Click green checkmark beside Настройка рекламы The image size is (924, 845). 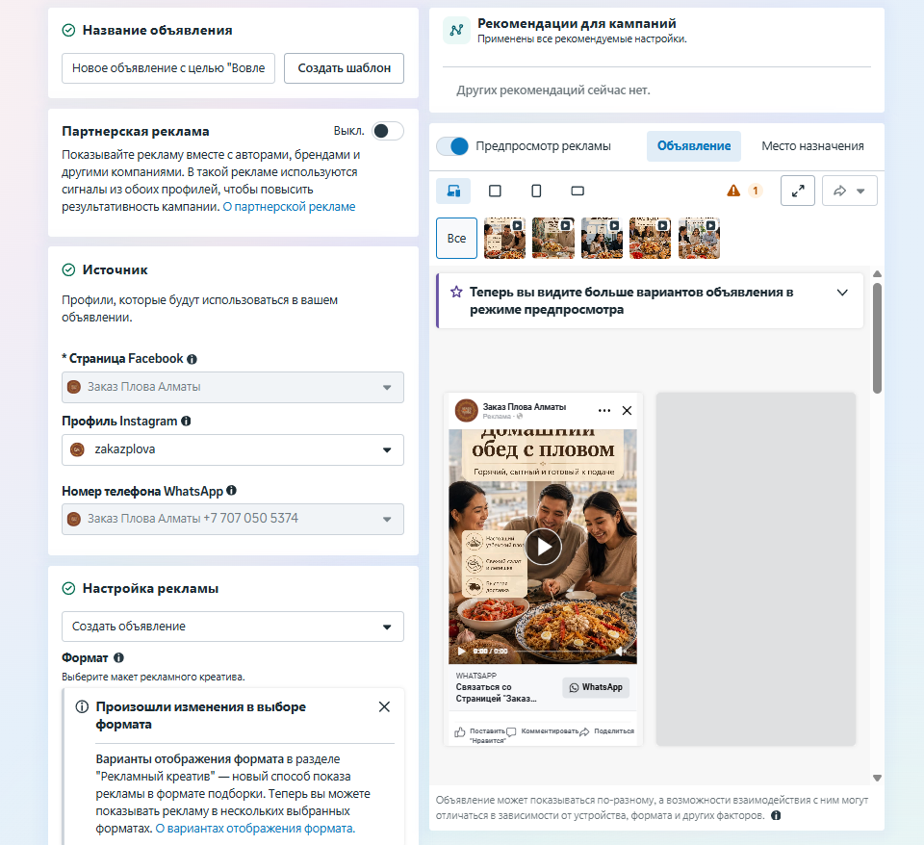[x=69, y=588]
